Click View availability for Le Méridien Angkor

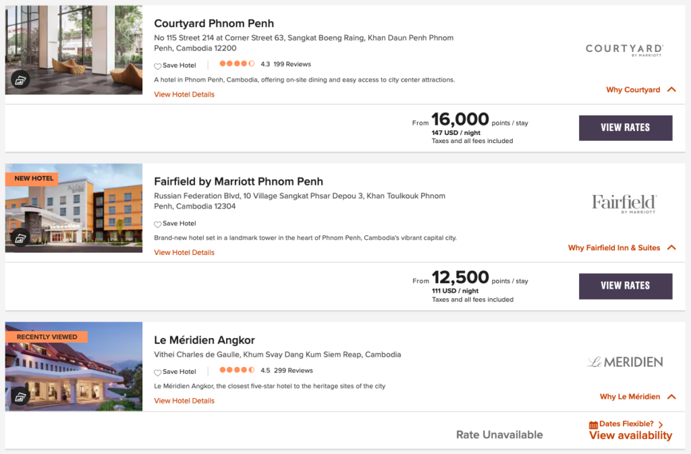pyautogui.click(x=630, y=436)
